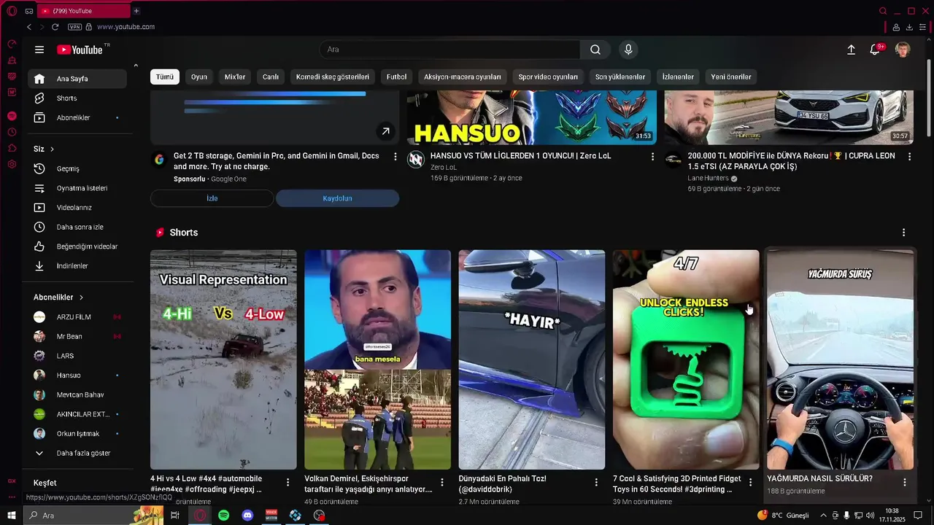Open the YouTube hamburger guide menu
This screenshot has height=525, width=934.
[39, 50]
